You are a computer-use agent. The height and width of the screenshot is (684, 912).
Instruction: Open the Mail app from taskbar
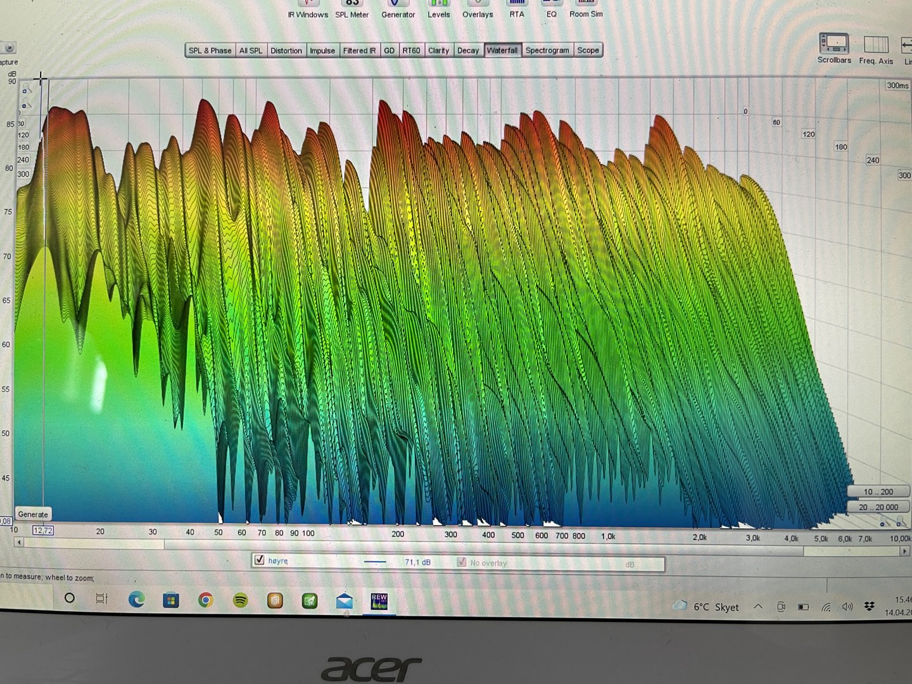click(344, 600)
